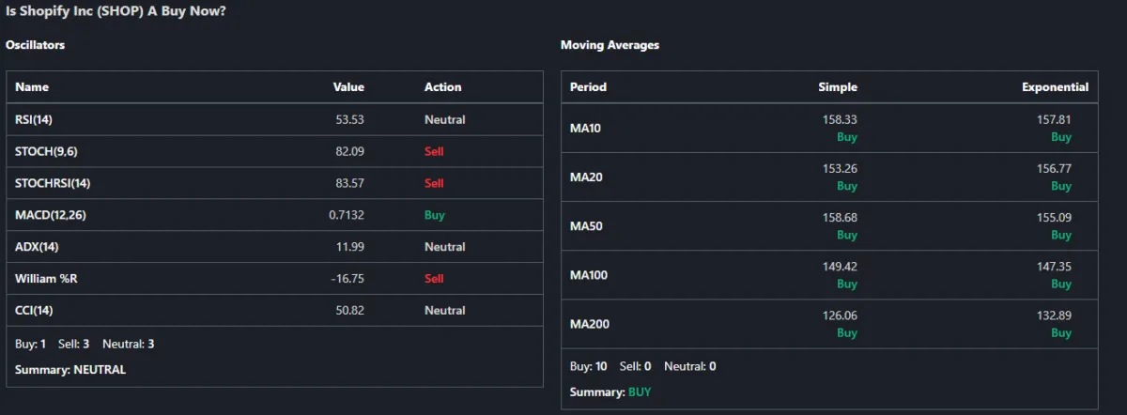This screenshot has height=415, width=1127.
Task: Click the "Is Shopify Inc (SHOP) A Buy Now?" heading
Action: pyautogui.click(x=116, y=12)
